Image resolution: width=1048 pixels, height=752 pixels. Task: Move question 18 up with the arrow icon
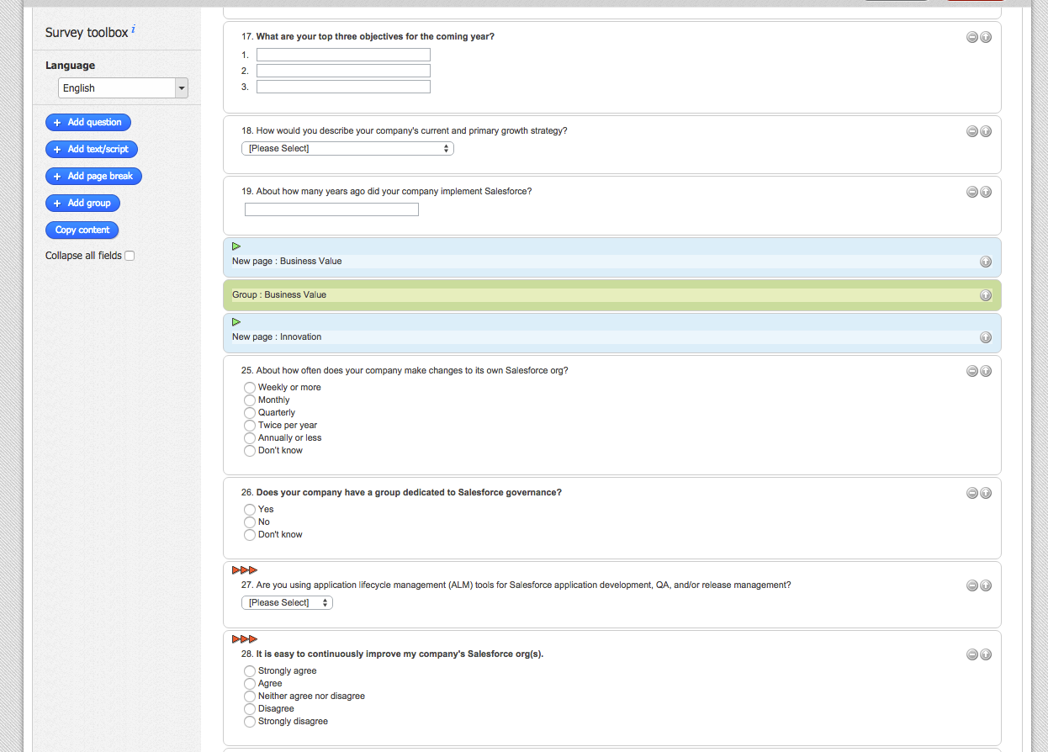click(x=986, y=131)
